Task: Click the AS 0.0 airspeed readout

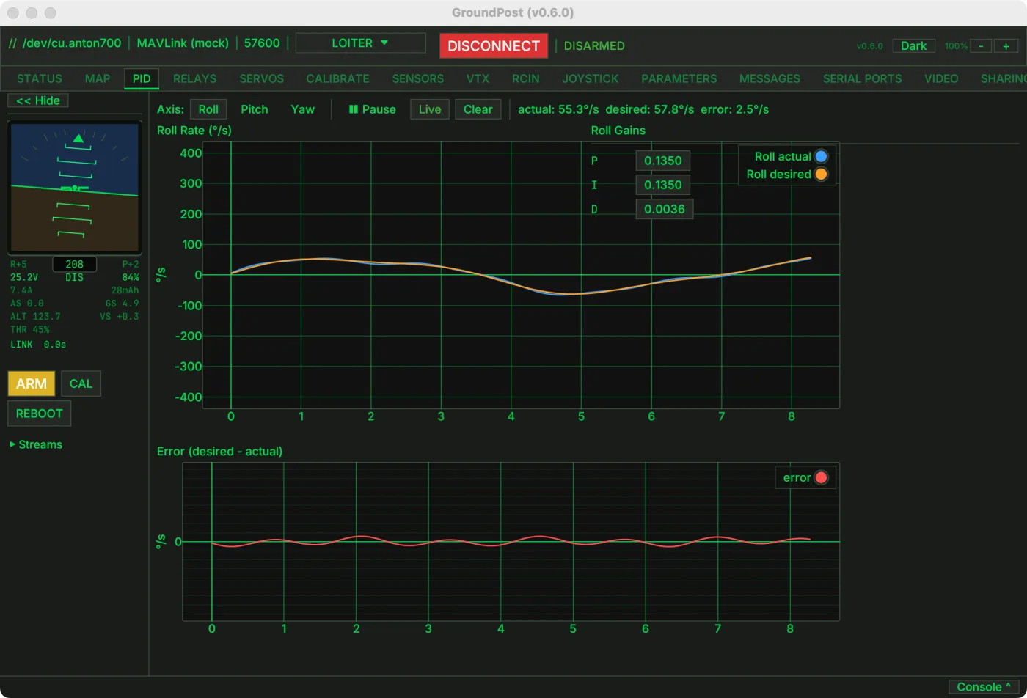Action: coord(27,303)
